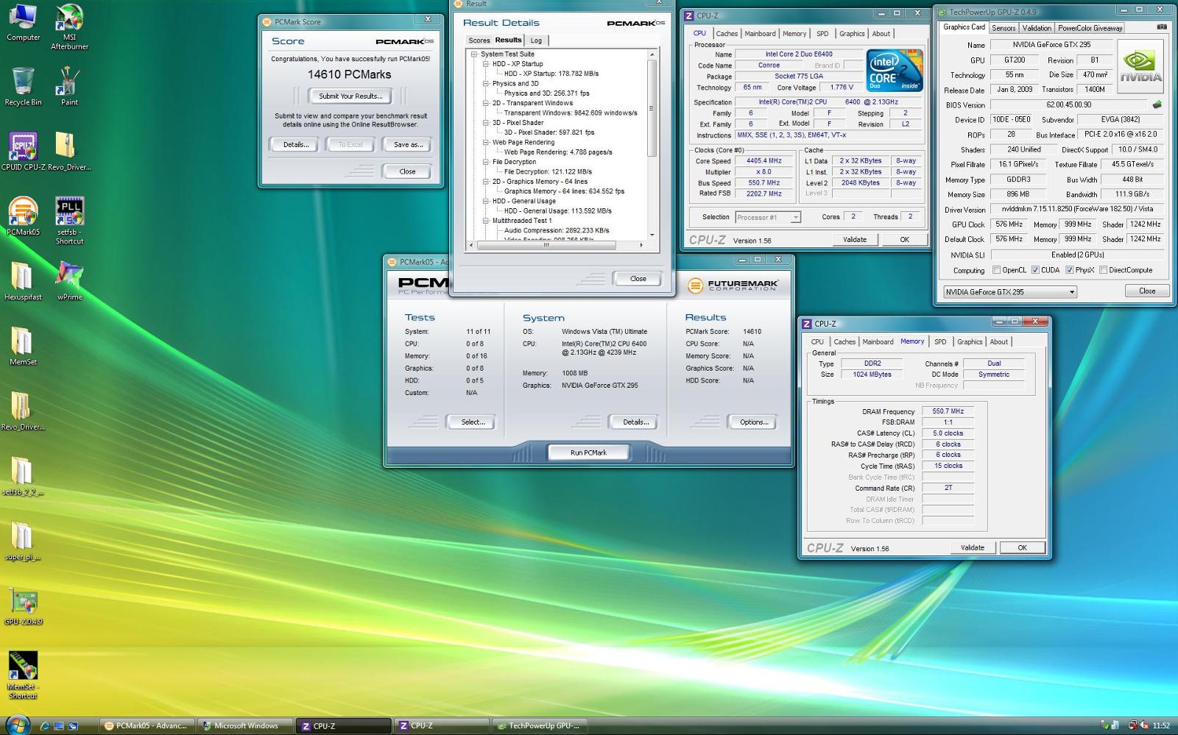Click Save as button in PCMark Score
1178x735 pixels.
(408, 145)
